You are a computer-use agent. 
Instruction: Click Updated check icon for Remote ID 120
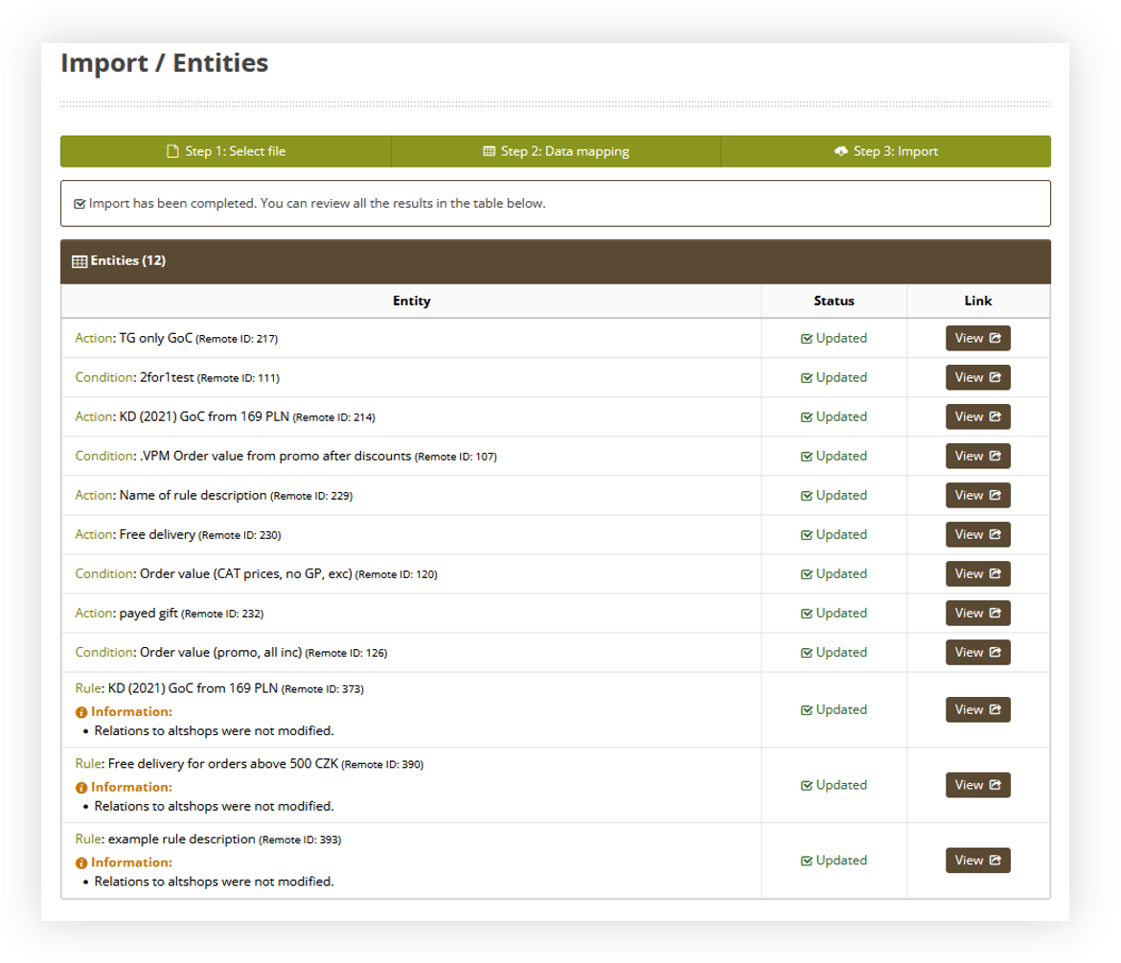coord(807,574)
